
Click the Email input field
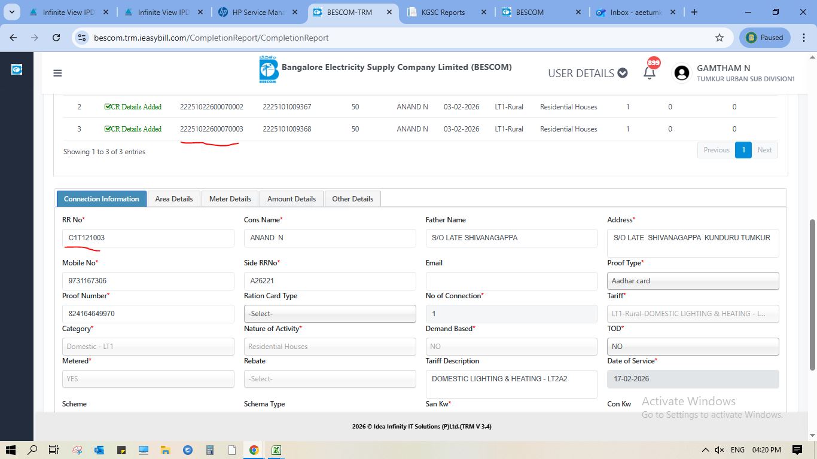[511, 281]
